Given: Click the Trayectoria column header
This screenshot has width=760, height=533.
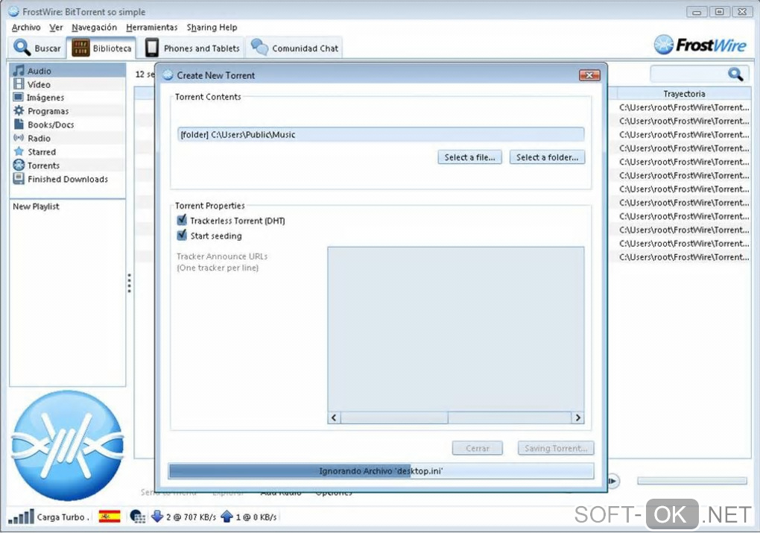Looking at the screenshot, I should click(x=684, y=94).
